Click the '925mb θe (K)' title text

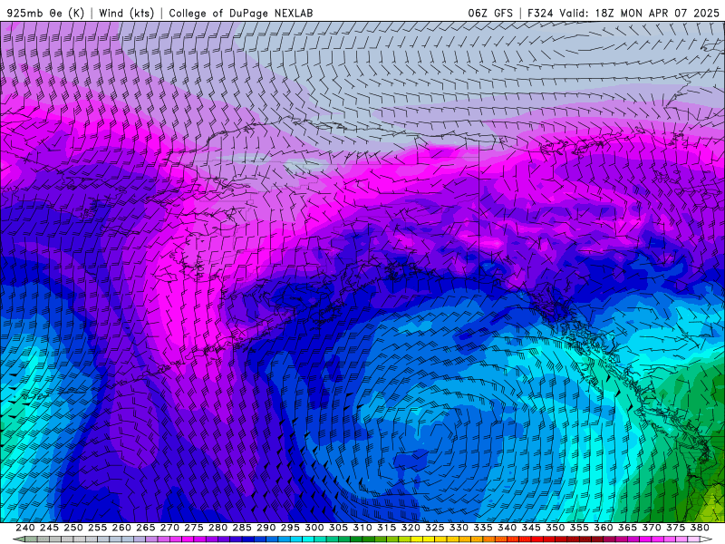(x=45, y=13)
